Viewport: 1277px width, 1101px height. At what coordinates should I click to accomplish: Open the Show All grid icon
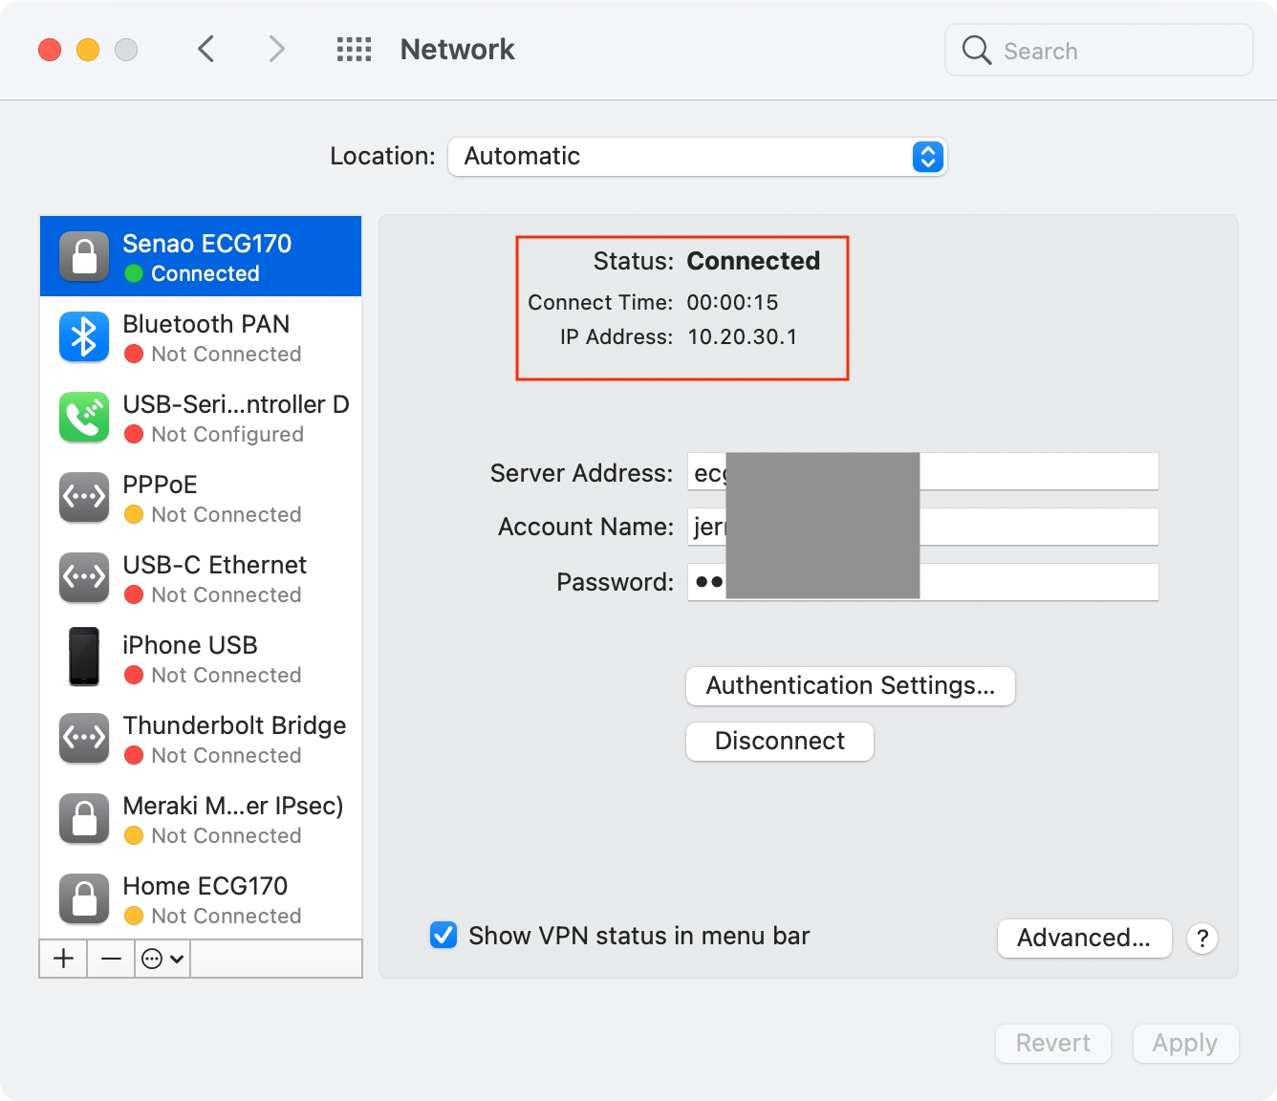354,50
